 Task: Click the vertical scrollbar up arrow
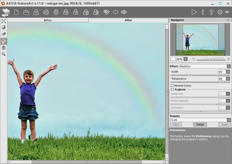(x=167, y=24)
